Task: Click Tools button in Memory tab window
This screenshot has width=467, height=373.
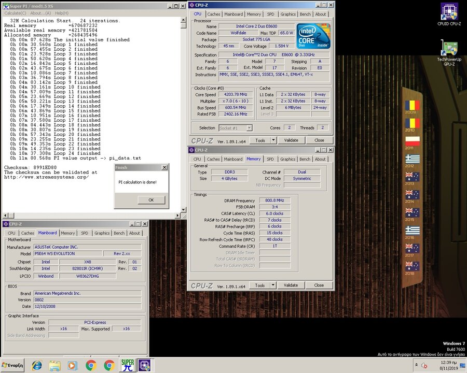Action: coord(260,285)
